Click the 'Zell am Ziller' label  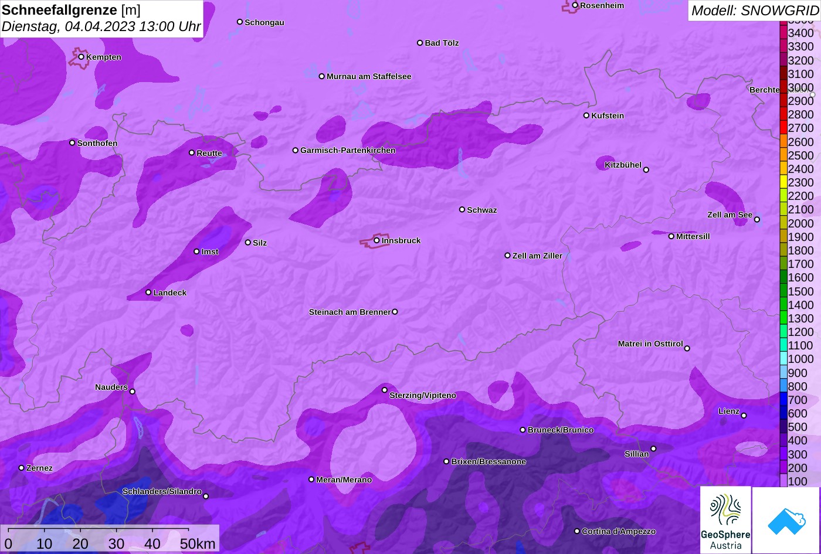pos(537,256)
